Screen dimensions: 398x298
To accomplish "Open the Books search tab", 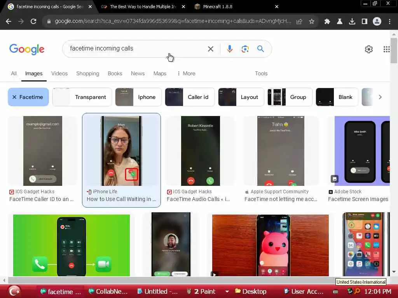I will point(115,73).
